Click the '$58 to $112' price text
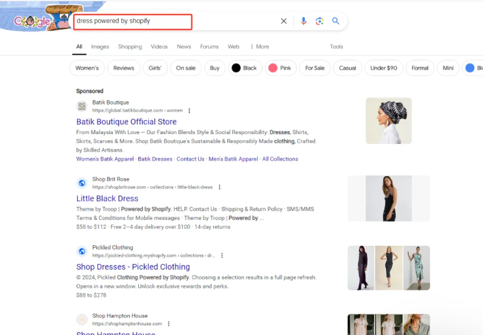The height and width of the screenshot is (335, 483). pos(91,227)
